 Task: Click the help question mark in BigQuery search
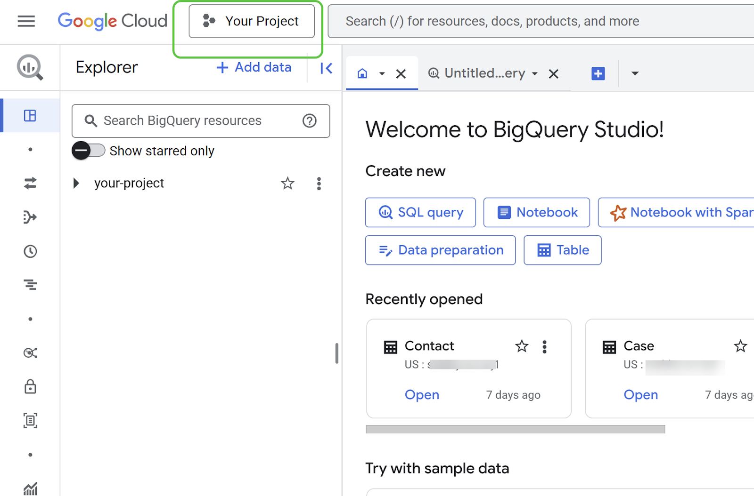310,121
